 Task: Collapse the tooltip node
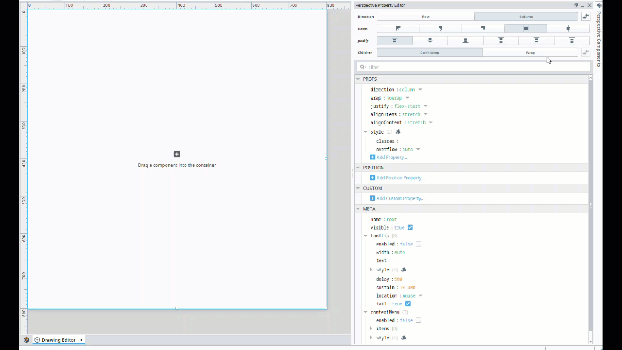coord(366,236)
